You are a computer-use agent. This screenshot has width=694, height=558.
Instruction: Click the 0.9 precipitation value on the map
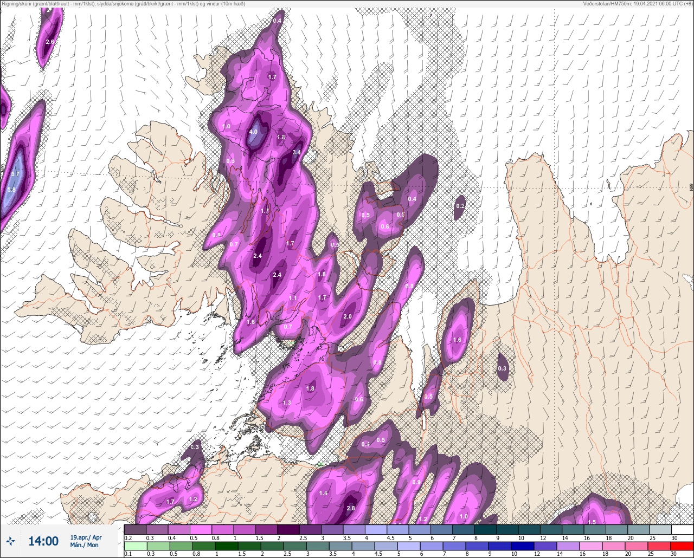416,482
